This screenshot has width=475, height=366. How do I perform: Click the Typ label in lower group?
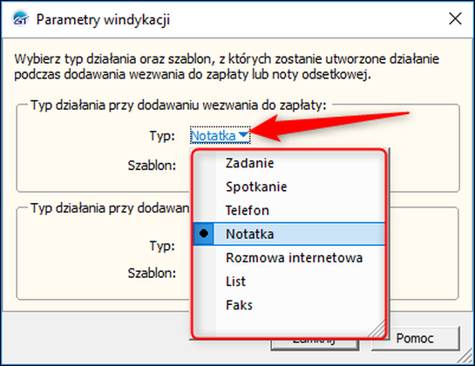point(162,246)
